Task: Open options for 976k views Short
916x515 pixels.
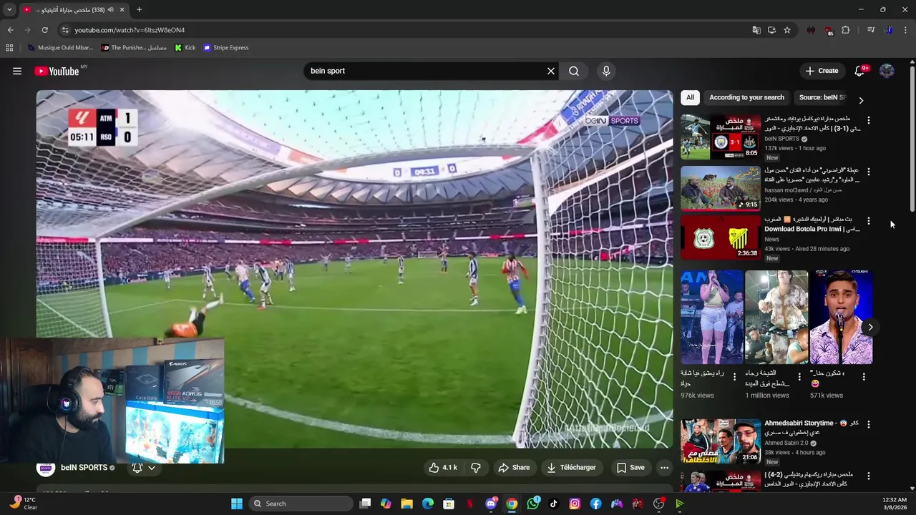Action: 734,376
